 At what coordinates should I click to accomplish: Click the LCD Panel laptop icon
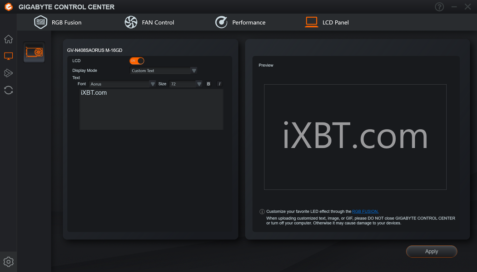pyautogui.click(x=312, y=22)
